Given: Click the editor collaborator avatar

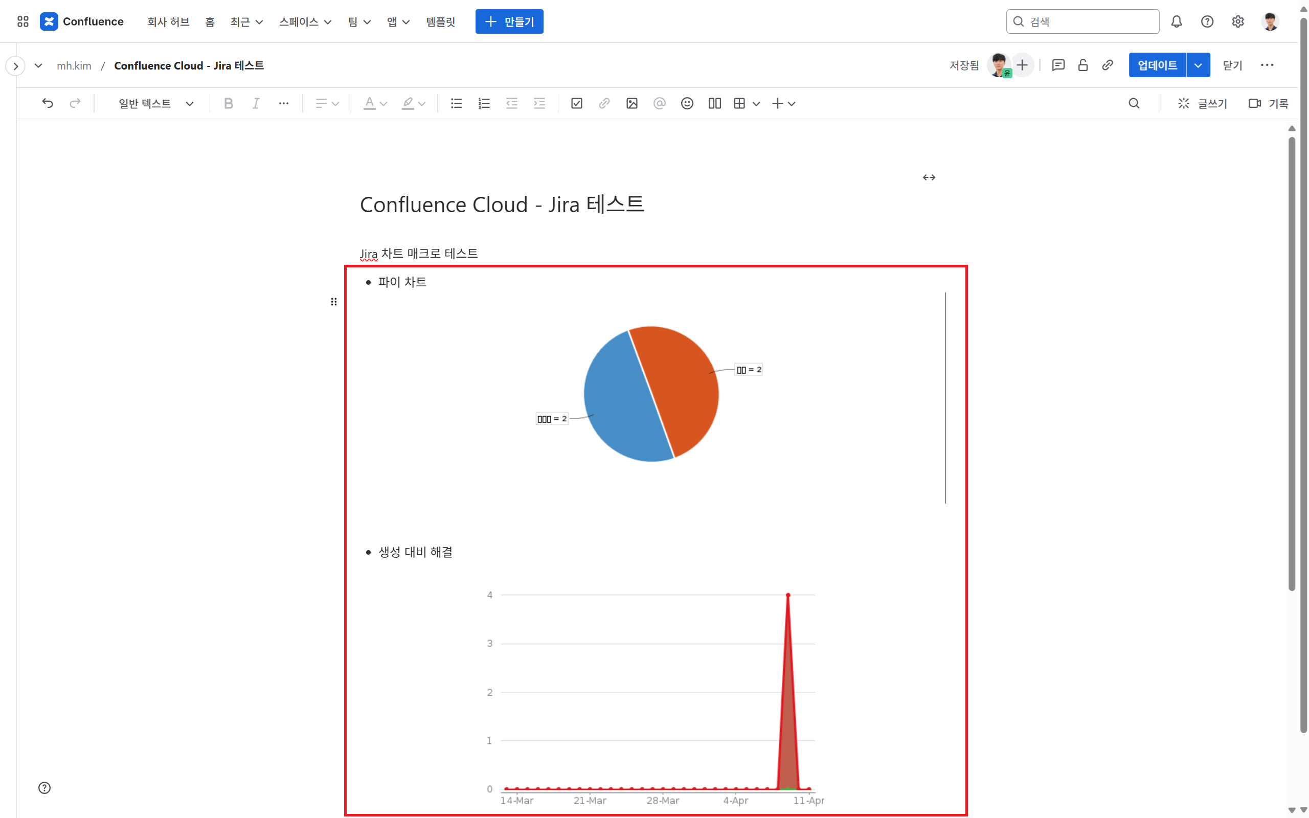Looking at the screenshot, I should tap(999, 65).
